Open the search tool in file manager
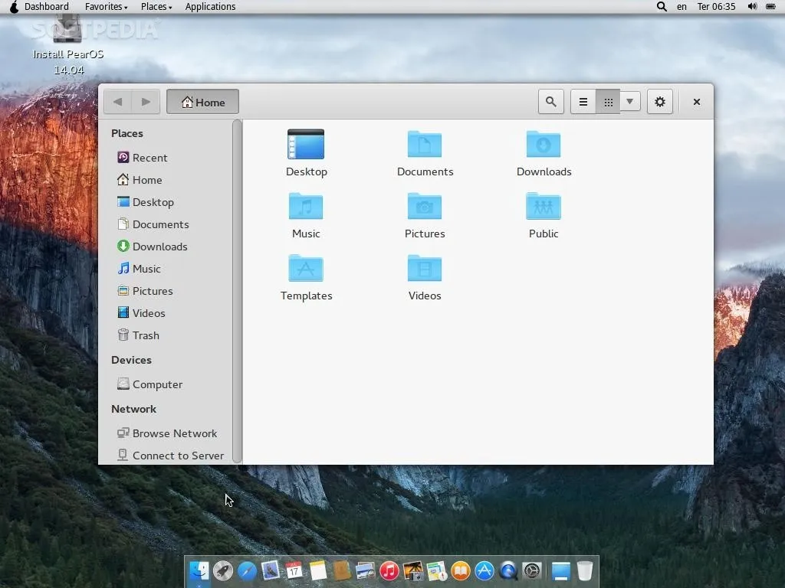 (550, 102)
